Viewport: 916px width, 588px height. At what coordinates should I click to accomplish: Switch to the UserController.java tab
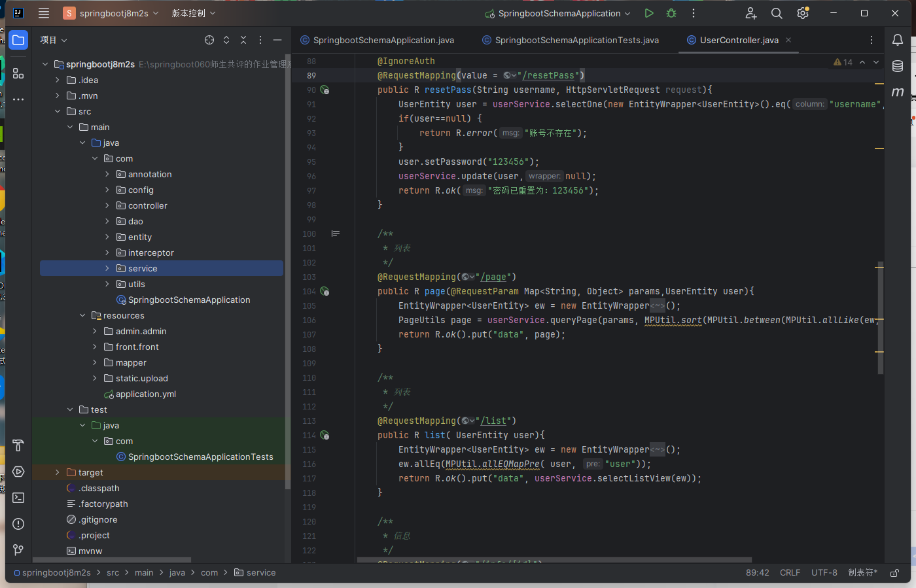738,40
